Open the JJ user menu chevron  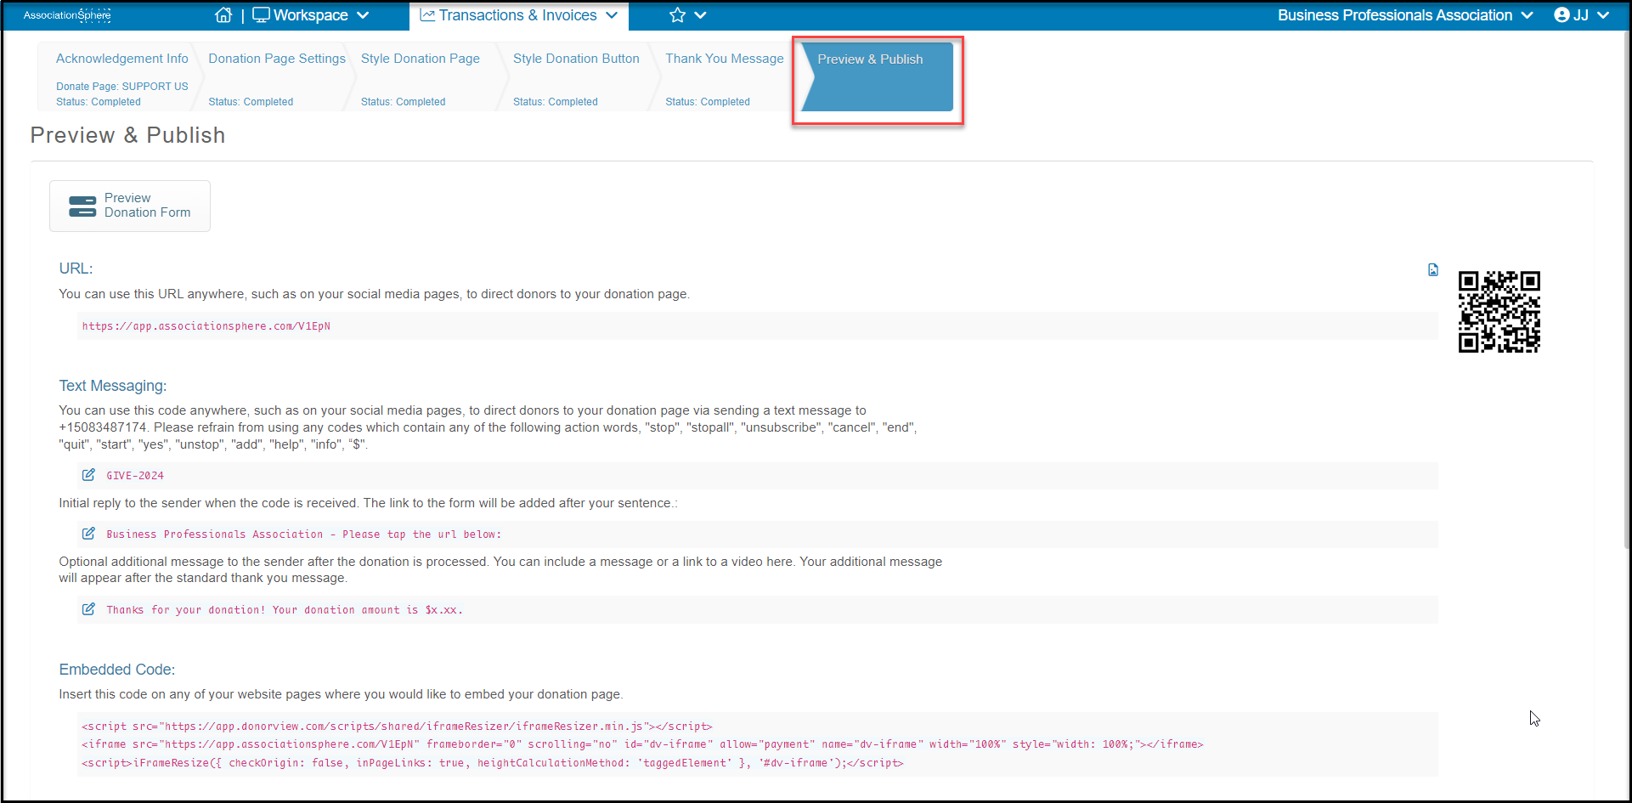coord(1603,15)
